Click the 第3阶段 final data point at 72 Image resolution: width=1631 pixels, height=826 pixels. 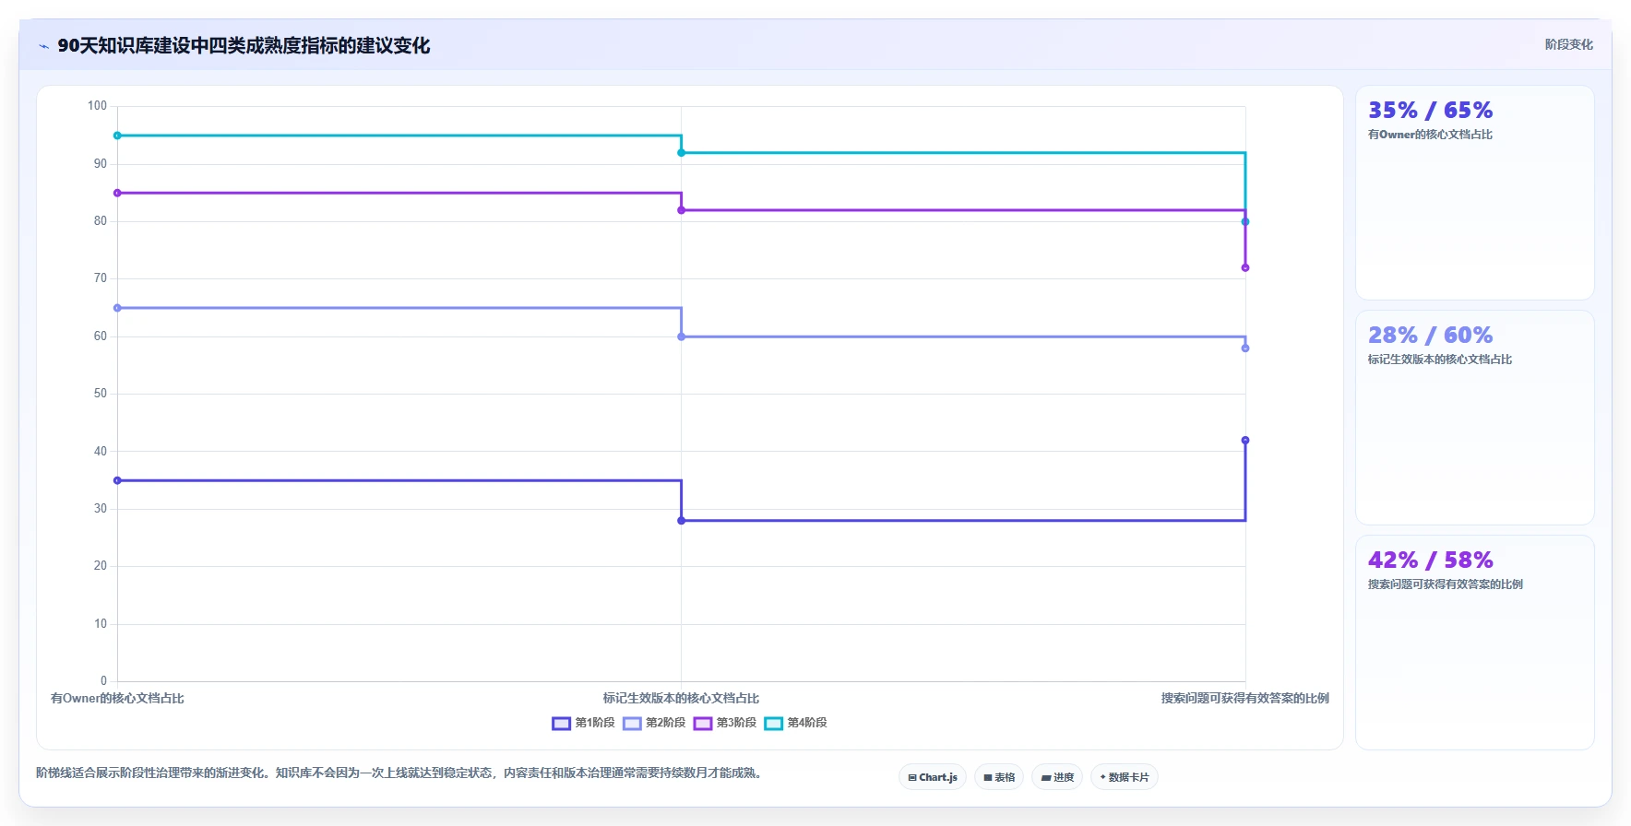point(1245,267)
